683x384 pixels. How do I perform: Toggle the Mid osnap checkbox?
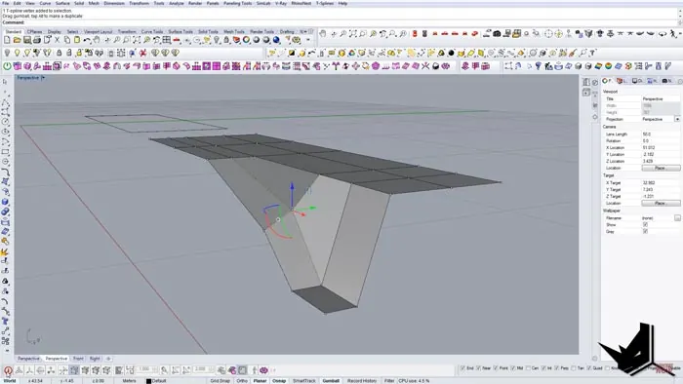[x=512, y=368]
